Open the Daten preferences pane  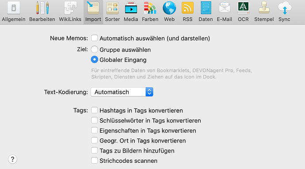(206, 12)
